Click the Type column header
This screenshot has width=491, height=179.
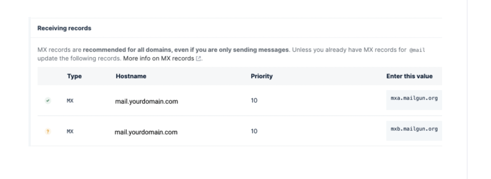click(x=74, y=76)
